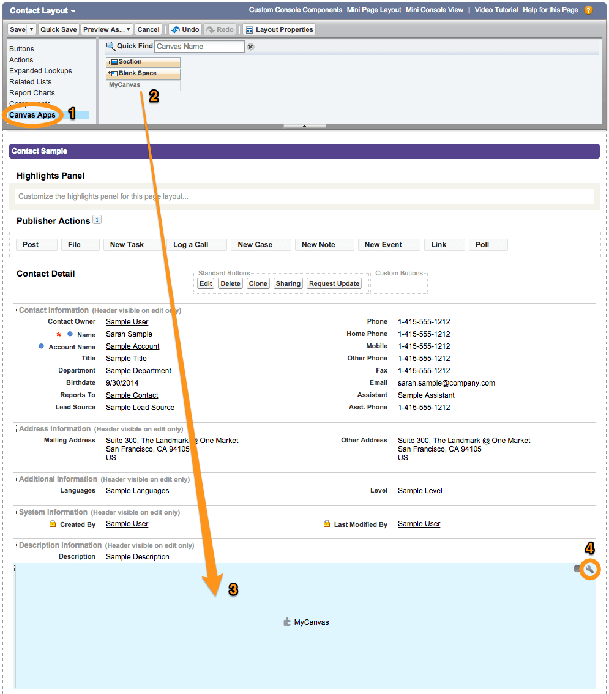Switch to the Related Lists category
The height and width of the screenshot is (694, 609).
click(x=30, y=81)
